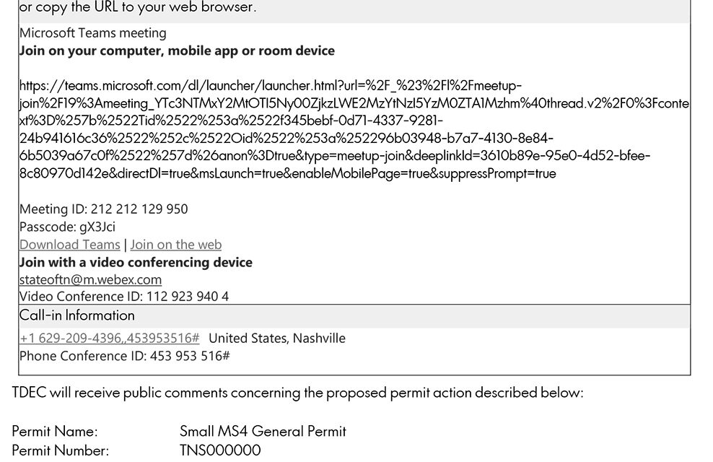Click 'copy the URL to your web browser' text
The image size is (713, 462).
[147, 7]
